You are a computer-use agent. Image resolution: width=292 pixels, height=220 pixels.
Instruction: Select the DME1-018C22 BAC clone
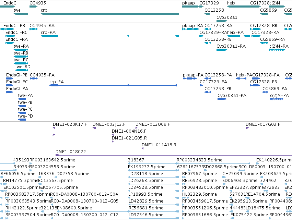[x=174, y=155]
